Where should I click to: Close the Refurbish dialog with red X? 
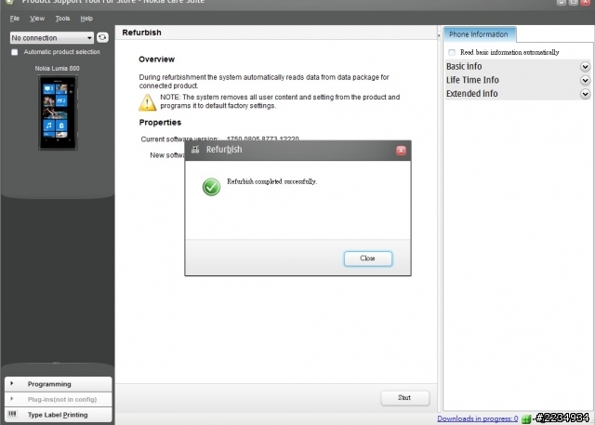[x=401, y=151]
